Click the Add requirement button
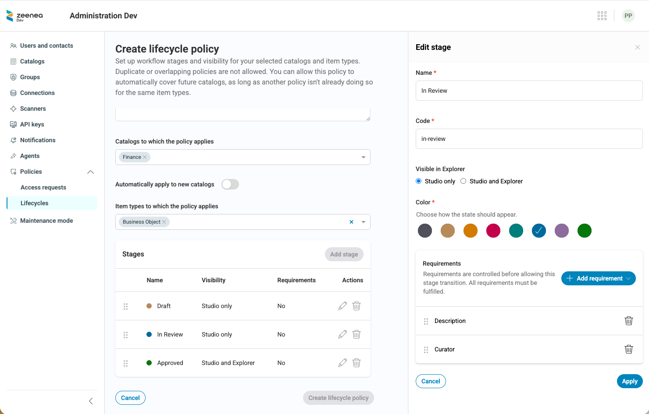This screenshot has height=414, width=649. [x=599, y=278]
